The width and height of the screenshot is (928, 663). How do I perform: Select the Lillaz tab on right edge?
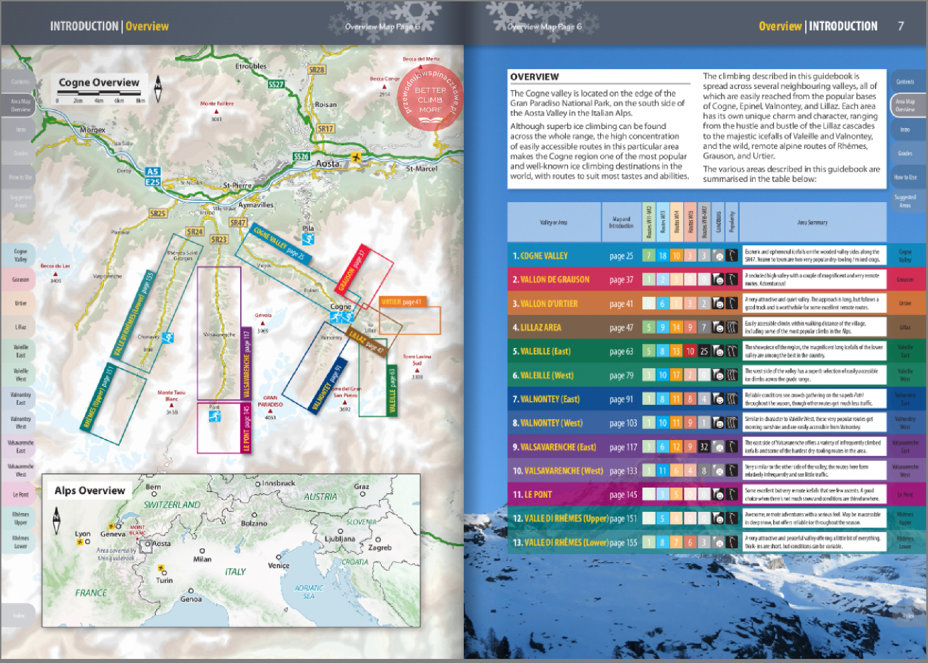click(x=905, y=327)
